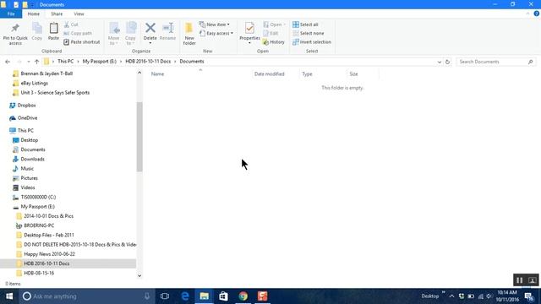Click This PC in address bar
This screenshot has height=304, width=541.
[x=66, y=62]
